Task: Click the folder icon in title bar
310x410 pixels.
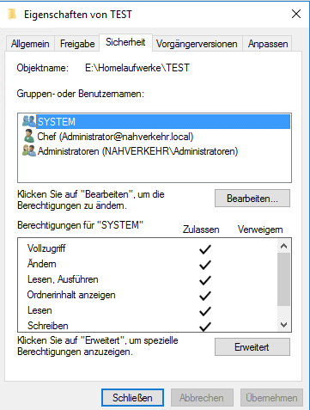Action: [12, 14]
